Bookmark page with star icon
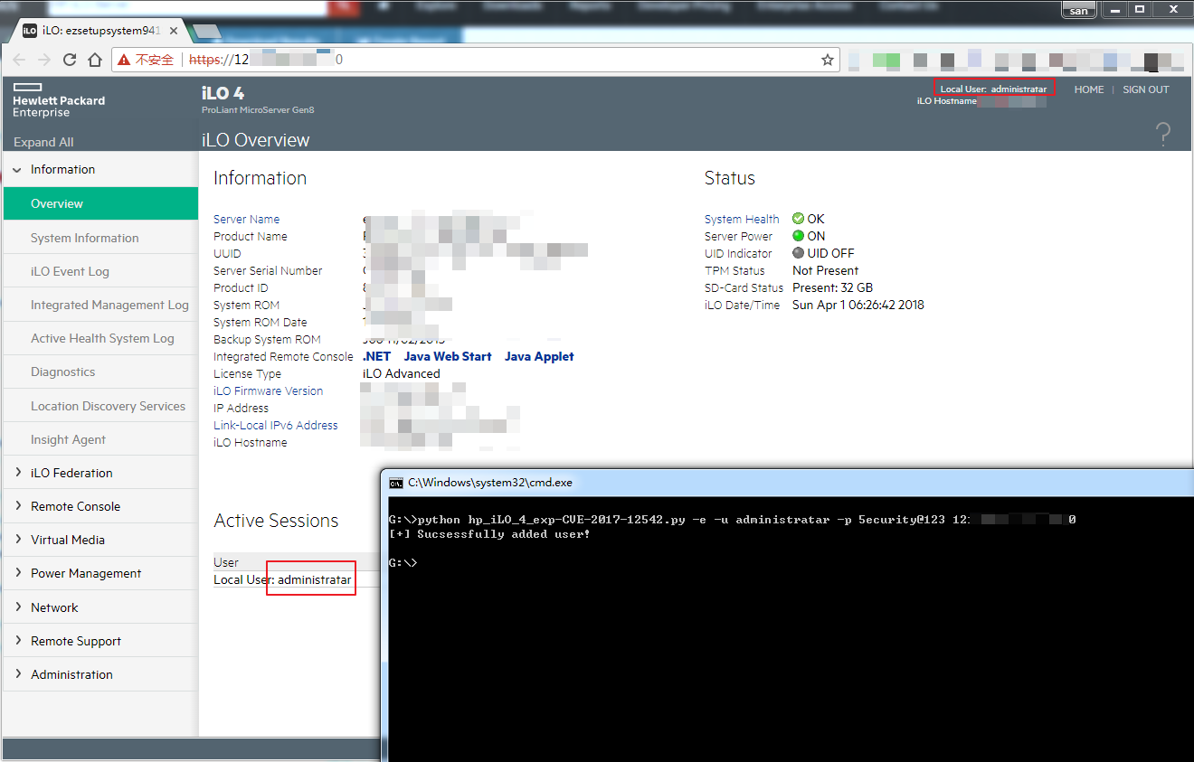Image resolution: width=1194 pixels, height=762 pixels. click(x=827, y=60)
